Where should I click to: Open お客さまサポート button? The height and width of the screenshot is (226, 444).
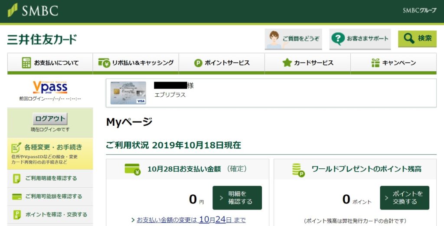click(360, 39)
